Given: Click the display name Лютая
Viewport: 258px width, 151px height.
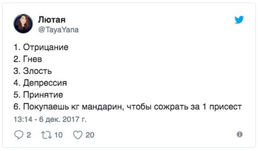Looking at the screenshot, I should click(x=52, y=20).
